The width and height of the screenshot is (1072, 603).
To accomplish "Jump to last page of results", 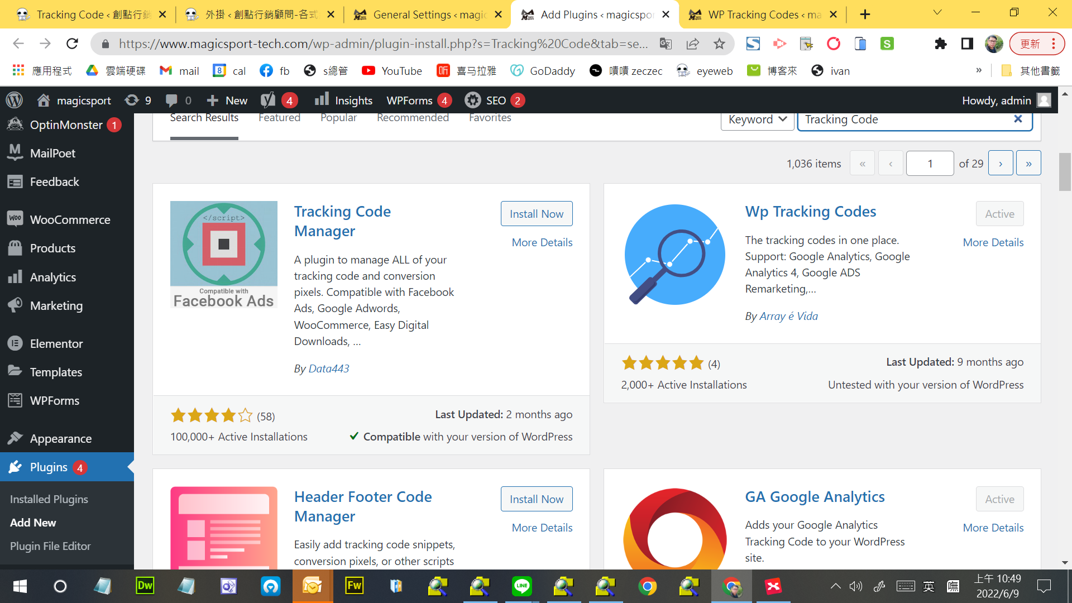I will [x=1028, y=163].
